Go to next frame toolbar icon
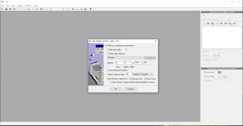Image resolution: width=243 pixels, height=126 pixels. 63,9
